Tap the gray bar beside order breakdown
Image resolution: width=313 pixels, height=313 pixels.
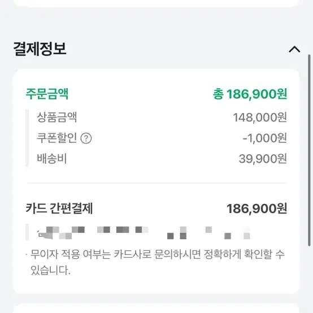click(x=27, y=138)
